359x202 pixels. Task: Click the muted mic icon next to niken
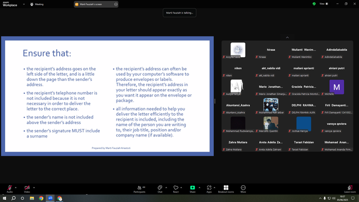click(224, 75)
